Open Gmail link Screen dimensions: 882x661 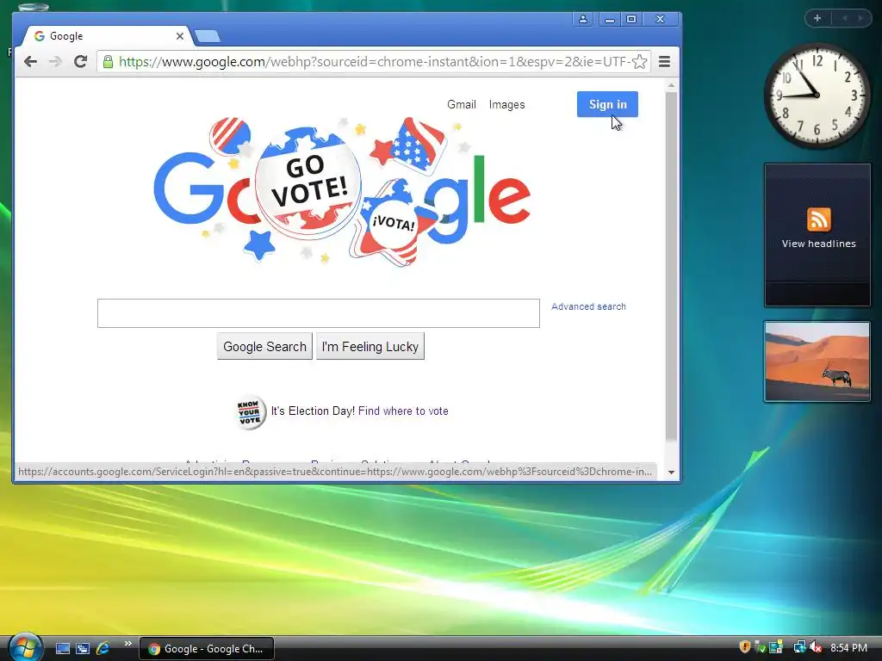point(462,104)
